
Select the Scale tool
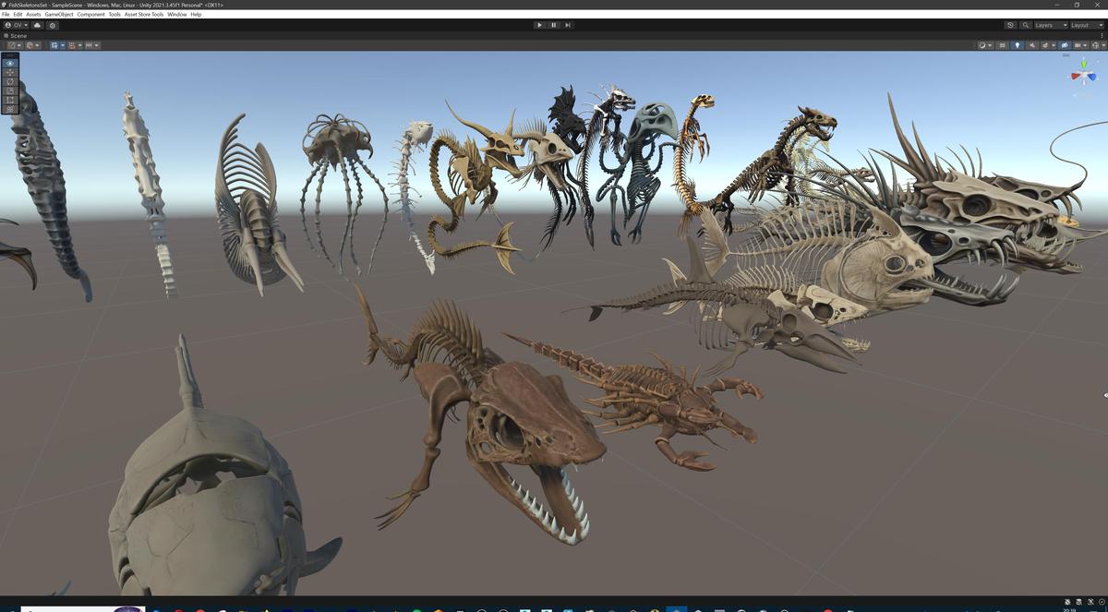(9, 90)
